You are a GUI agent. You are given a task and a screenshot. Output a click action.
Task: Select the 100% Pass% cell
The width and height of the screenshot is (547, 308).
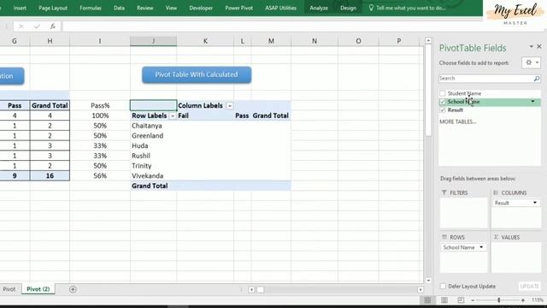100,115
